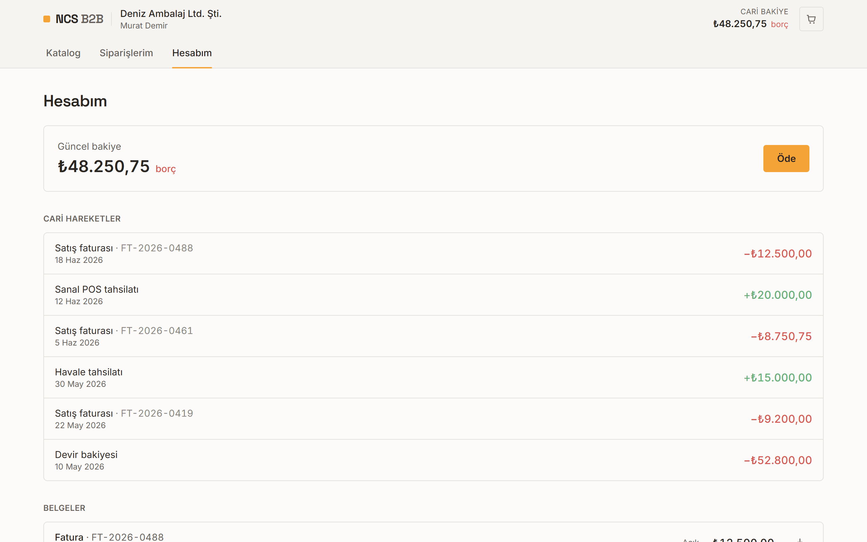Select the Hesabım tab
This screenshot has width=867, height=542.
(x=192, y=53)
